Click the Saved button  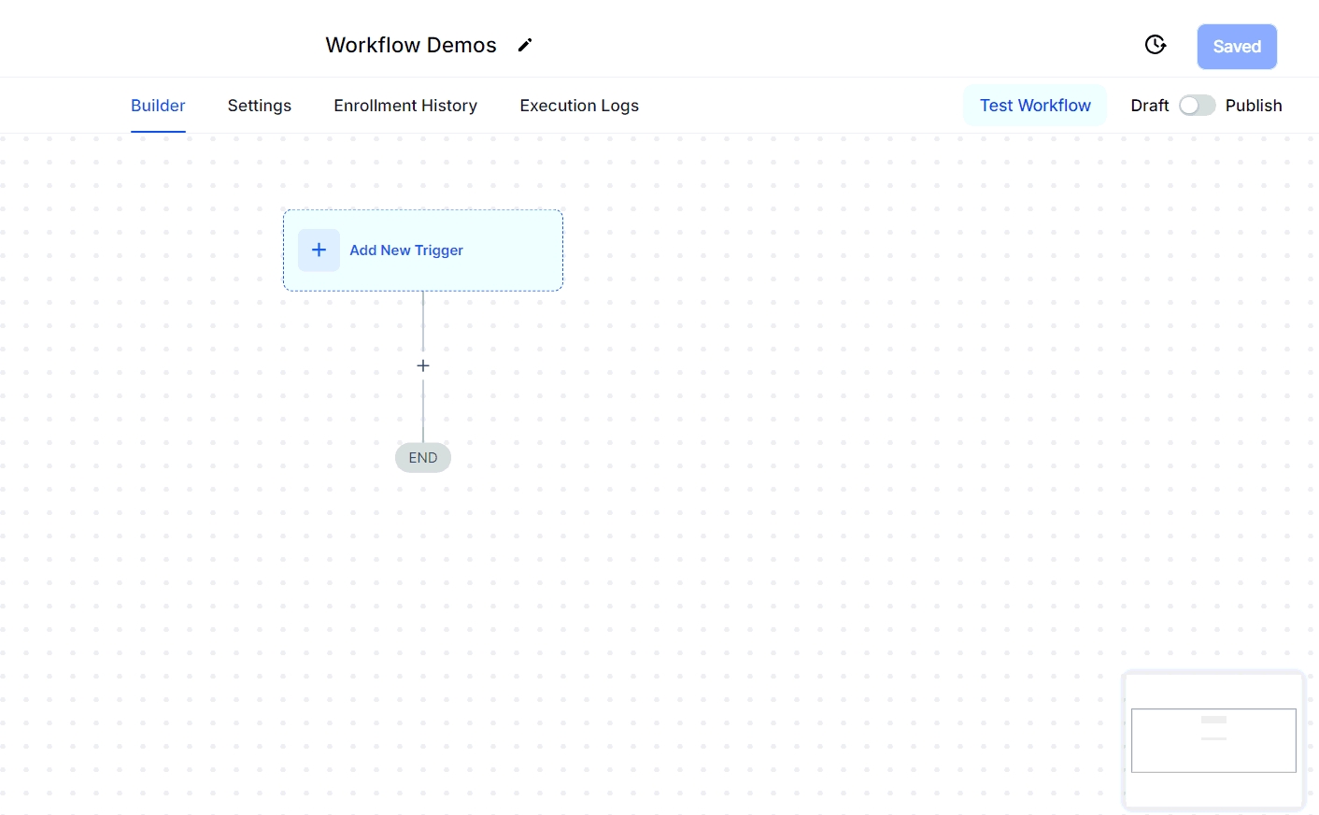pyautogui.click(x=1237, y=47)
